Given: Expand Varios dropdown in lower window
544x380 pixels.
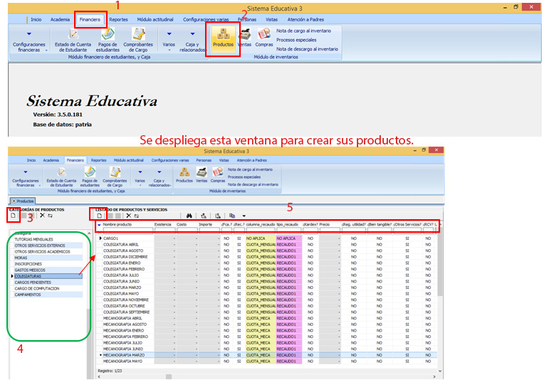Looking at the screenshot, I should point(140,178).
